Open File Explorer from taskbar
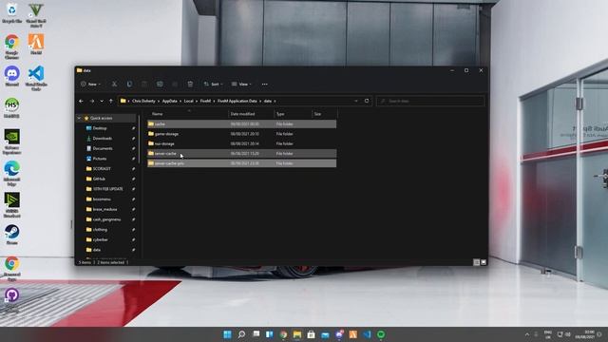 pyautogui.click(x=297, y=334)
